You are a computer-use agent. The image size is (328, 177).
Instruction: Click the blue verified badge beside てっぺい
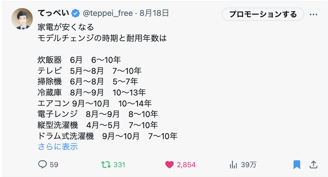tap(76, 13)
